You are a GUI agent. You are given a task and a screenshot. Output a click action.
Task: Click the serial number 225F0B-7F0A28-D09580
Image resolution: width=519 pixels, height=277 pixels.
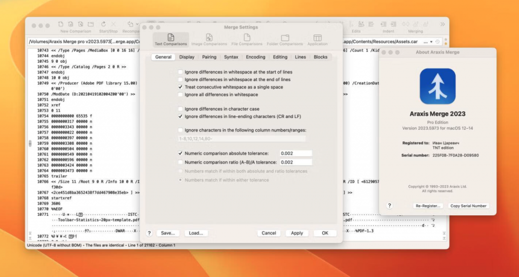[456, 155]
